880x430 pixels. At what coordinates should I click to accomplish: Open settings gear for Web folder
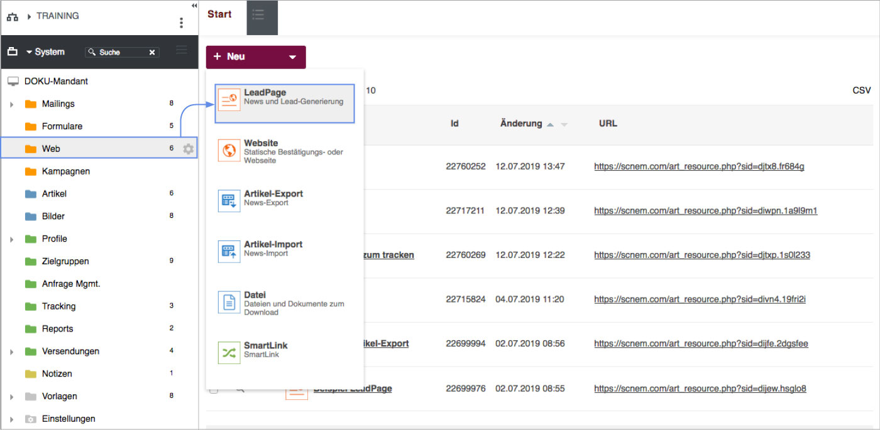189,149
